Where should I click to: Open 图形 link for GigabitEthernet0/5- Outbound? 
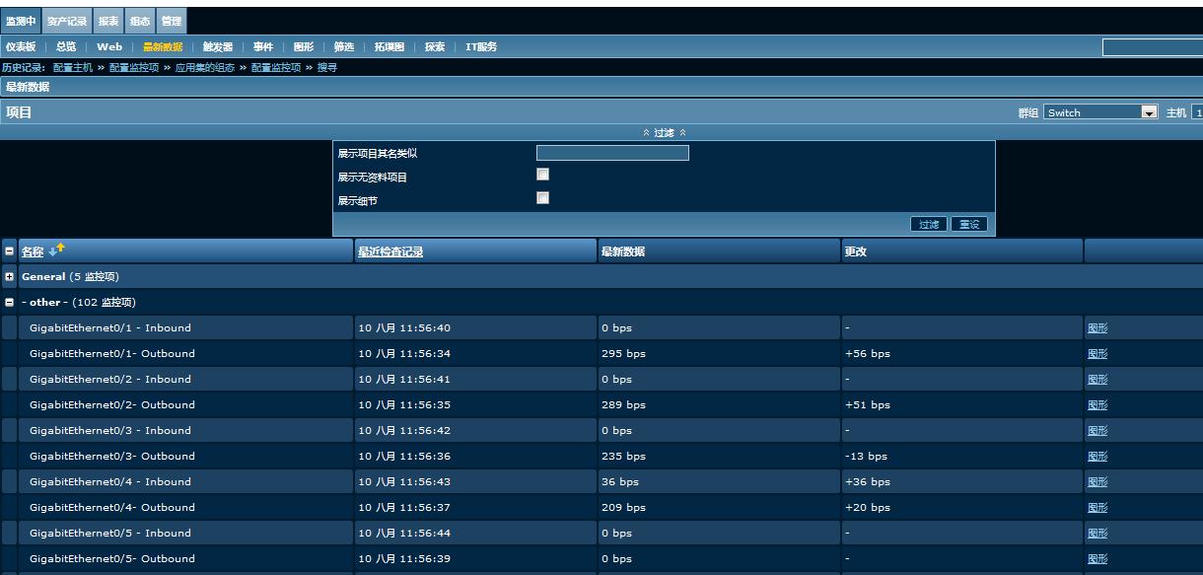tap(1097, 559)
